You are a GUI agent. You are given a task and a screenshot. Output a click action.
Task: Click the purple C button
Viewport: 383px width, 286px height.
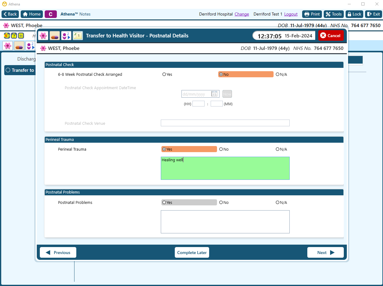[51, 14]
